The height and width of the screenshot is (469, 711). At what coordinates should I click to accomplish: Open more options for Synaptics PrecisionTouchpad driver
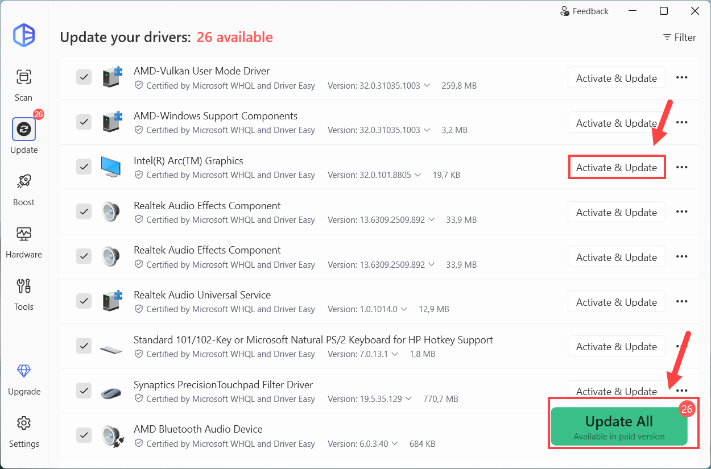point(681,391)
